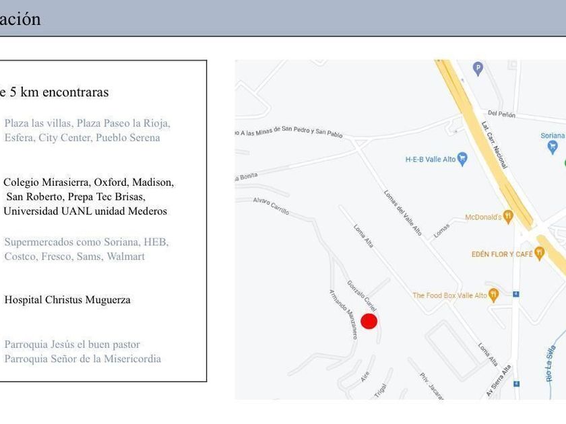Click the 'Colegio Mirasierra, Oxford, Madison' line

pos(88,182)
